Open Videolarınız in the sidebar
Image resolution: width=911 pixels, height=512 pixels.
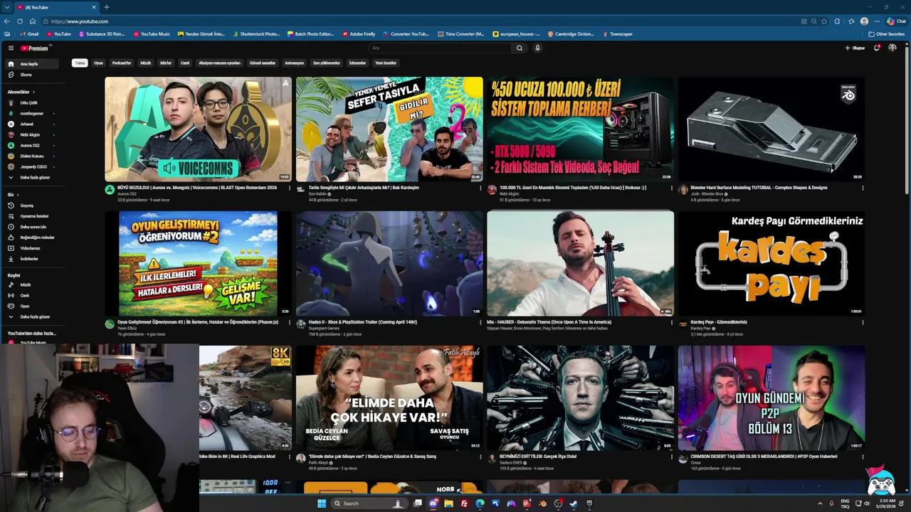33,248
